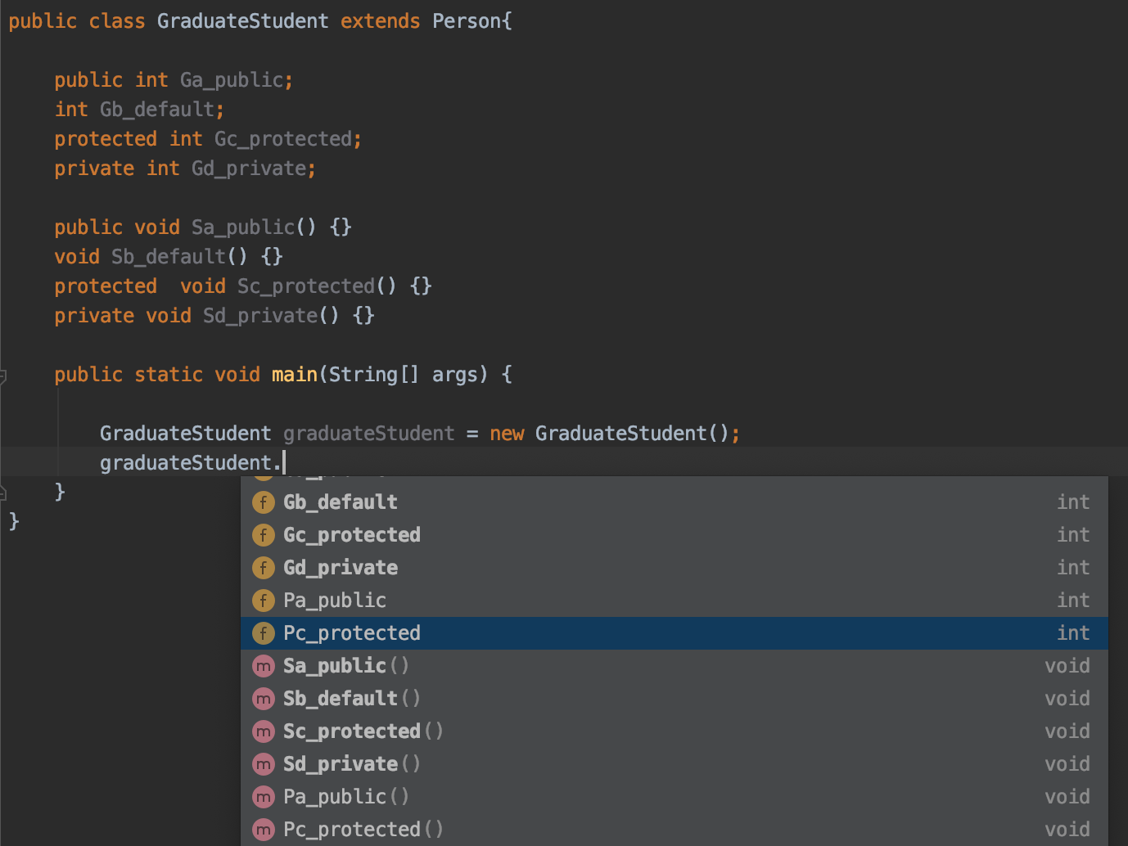Click the method icon beside Sb_default() suggestion
Viewport: 1128px width, 846px height.
[263, 699]
